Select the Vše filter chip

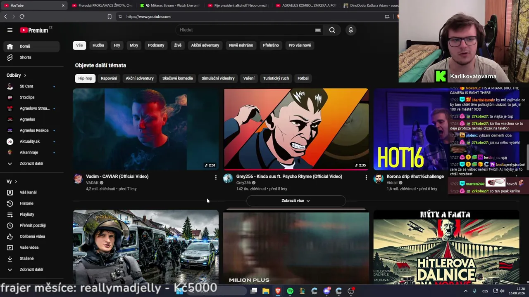point(79,45)
